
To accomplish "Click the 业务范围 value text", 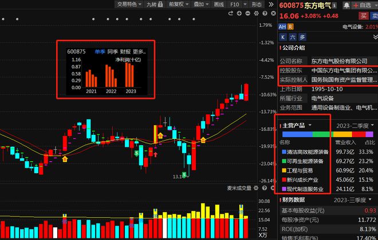I will coord(344,107).
